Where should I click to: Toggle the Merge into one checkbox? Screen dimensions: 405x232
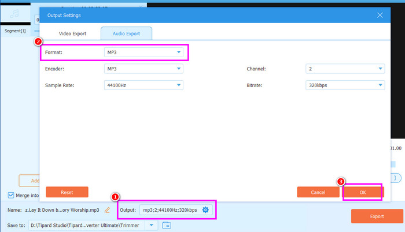pyautogui.click(x=11, y=195)
